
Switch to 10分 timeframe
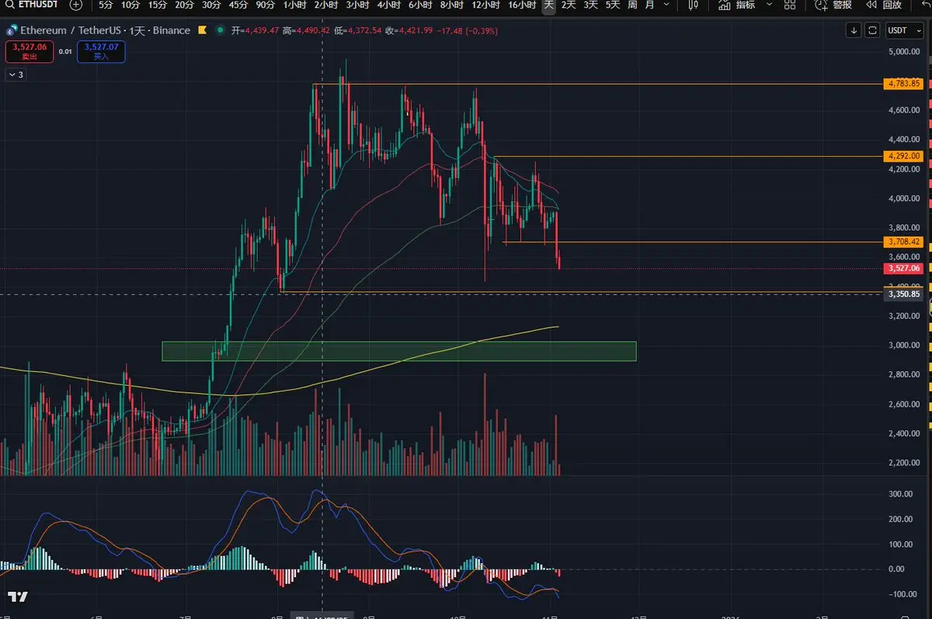point(130,5)
